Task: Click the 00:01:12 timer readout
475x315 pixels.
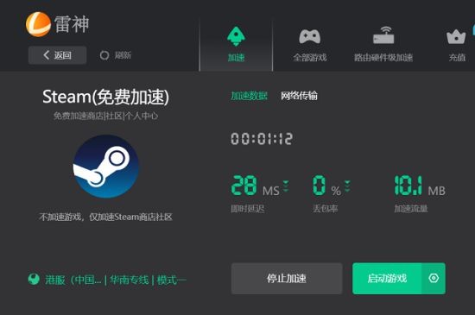Action: click(262, 139)
